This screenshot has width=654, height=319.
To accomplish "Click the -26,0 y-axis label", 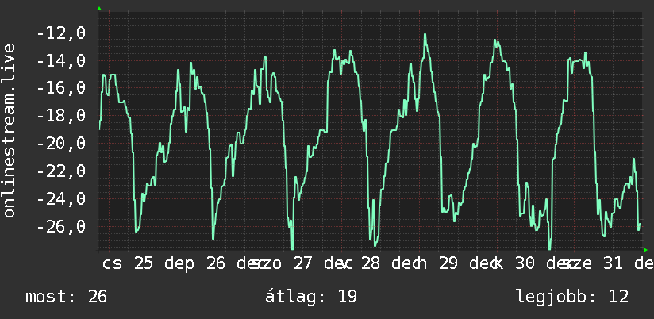I will click(x=61, y=226).
